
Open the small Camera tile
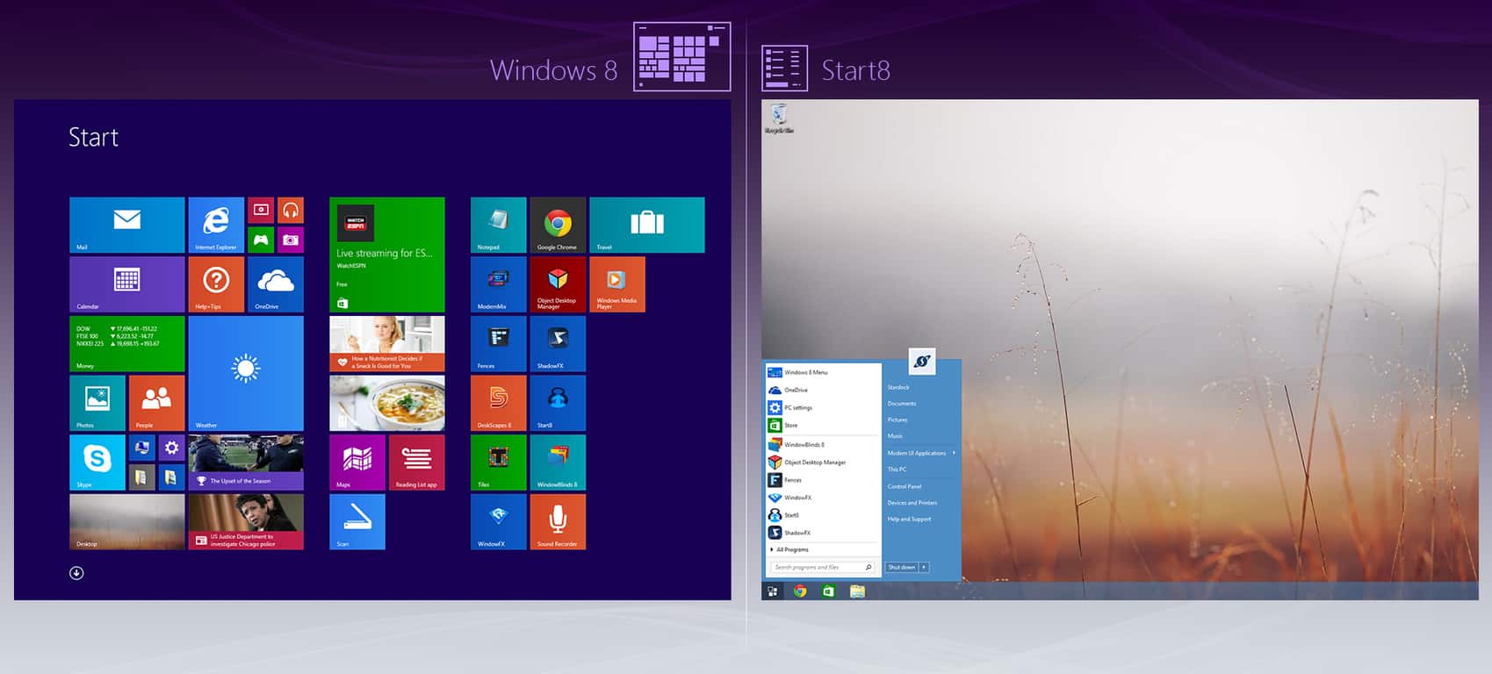(291, 240)
